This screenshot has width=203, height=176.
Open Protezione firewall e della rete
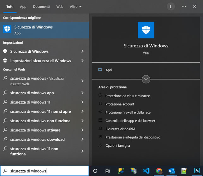[128, 112]
